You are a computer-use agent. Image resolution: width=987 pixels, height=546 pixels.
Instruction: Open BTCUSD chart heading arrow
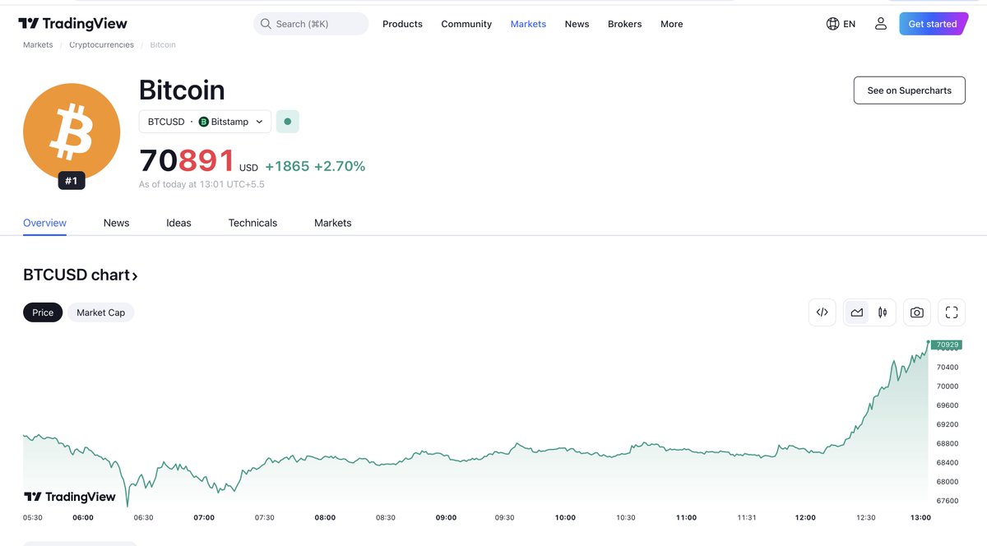[135, 276]
